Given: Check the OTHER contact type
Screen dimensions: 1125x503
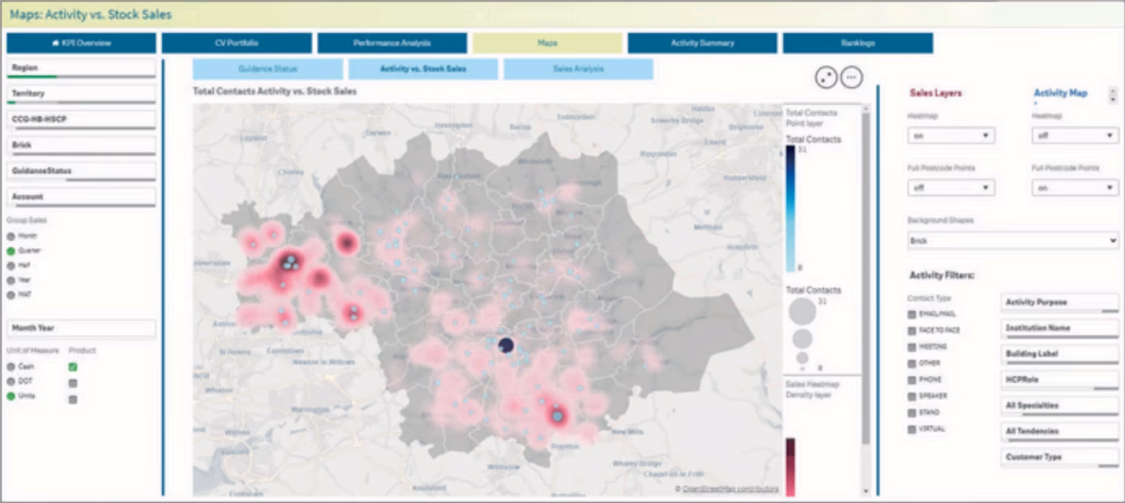Looking at the screenshot, I should (912, 363).
